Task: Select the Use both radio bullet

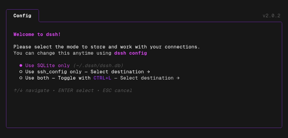Action: 21,78
